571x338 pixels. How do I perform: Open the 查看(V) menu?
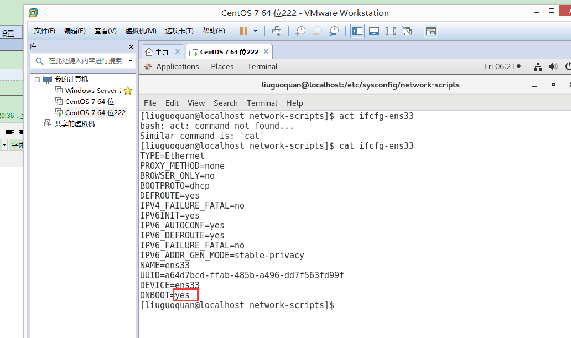(105, 31)
